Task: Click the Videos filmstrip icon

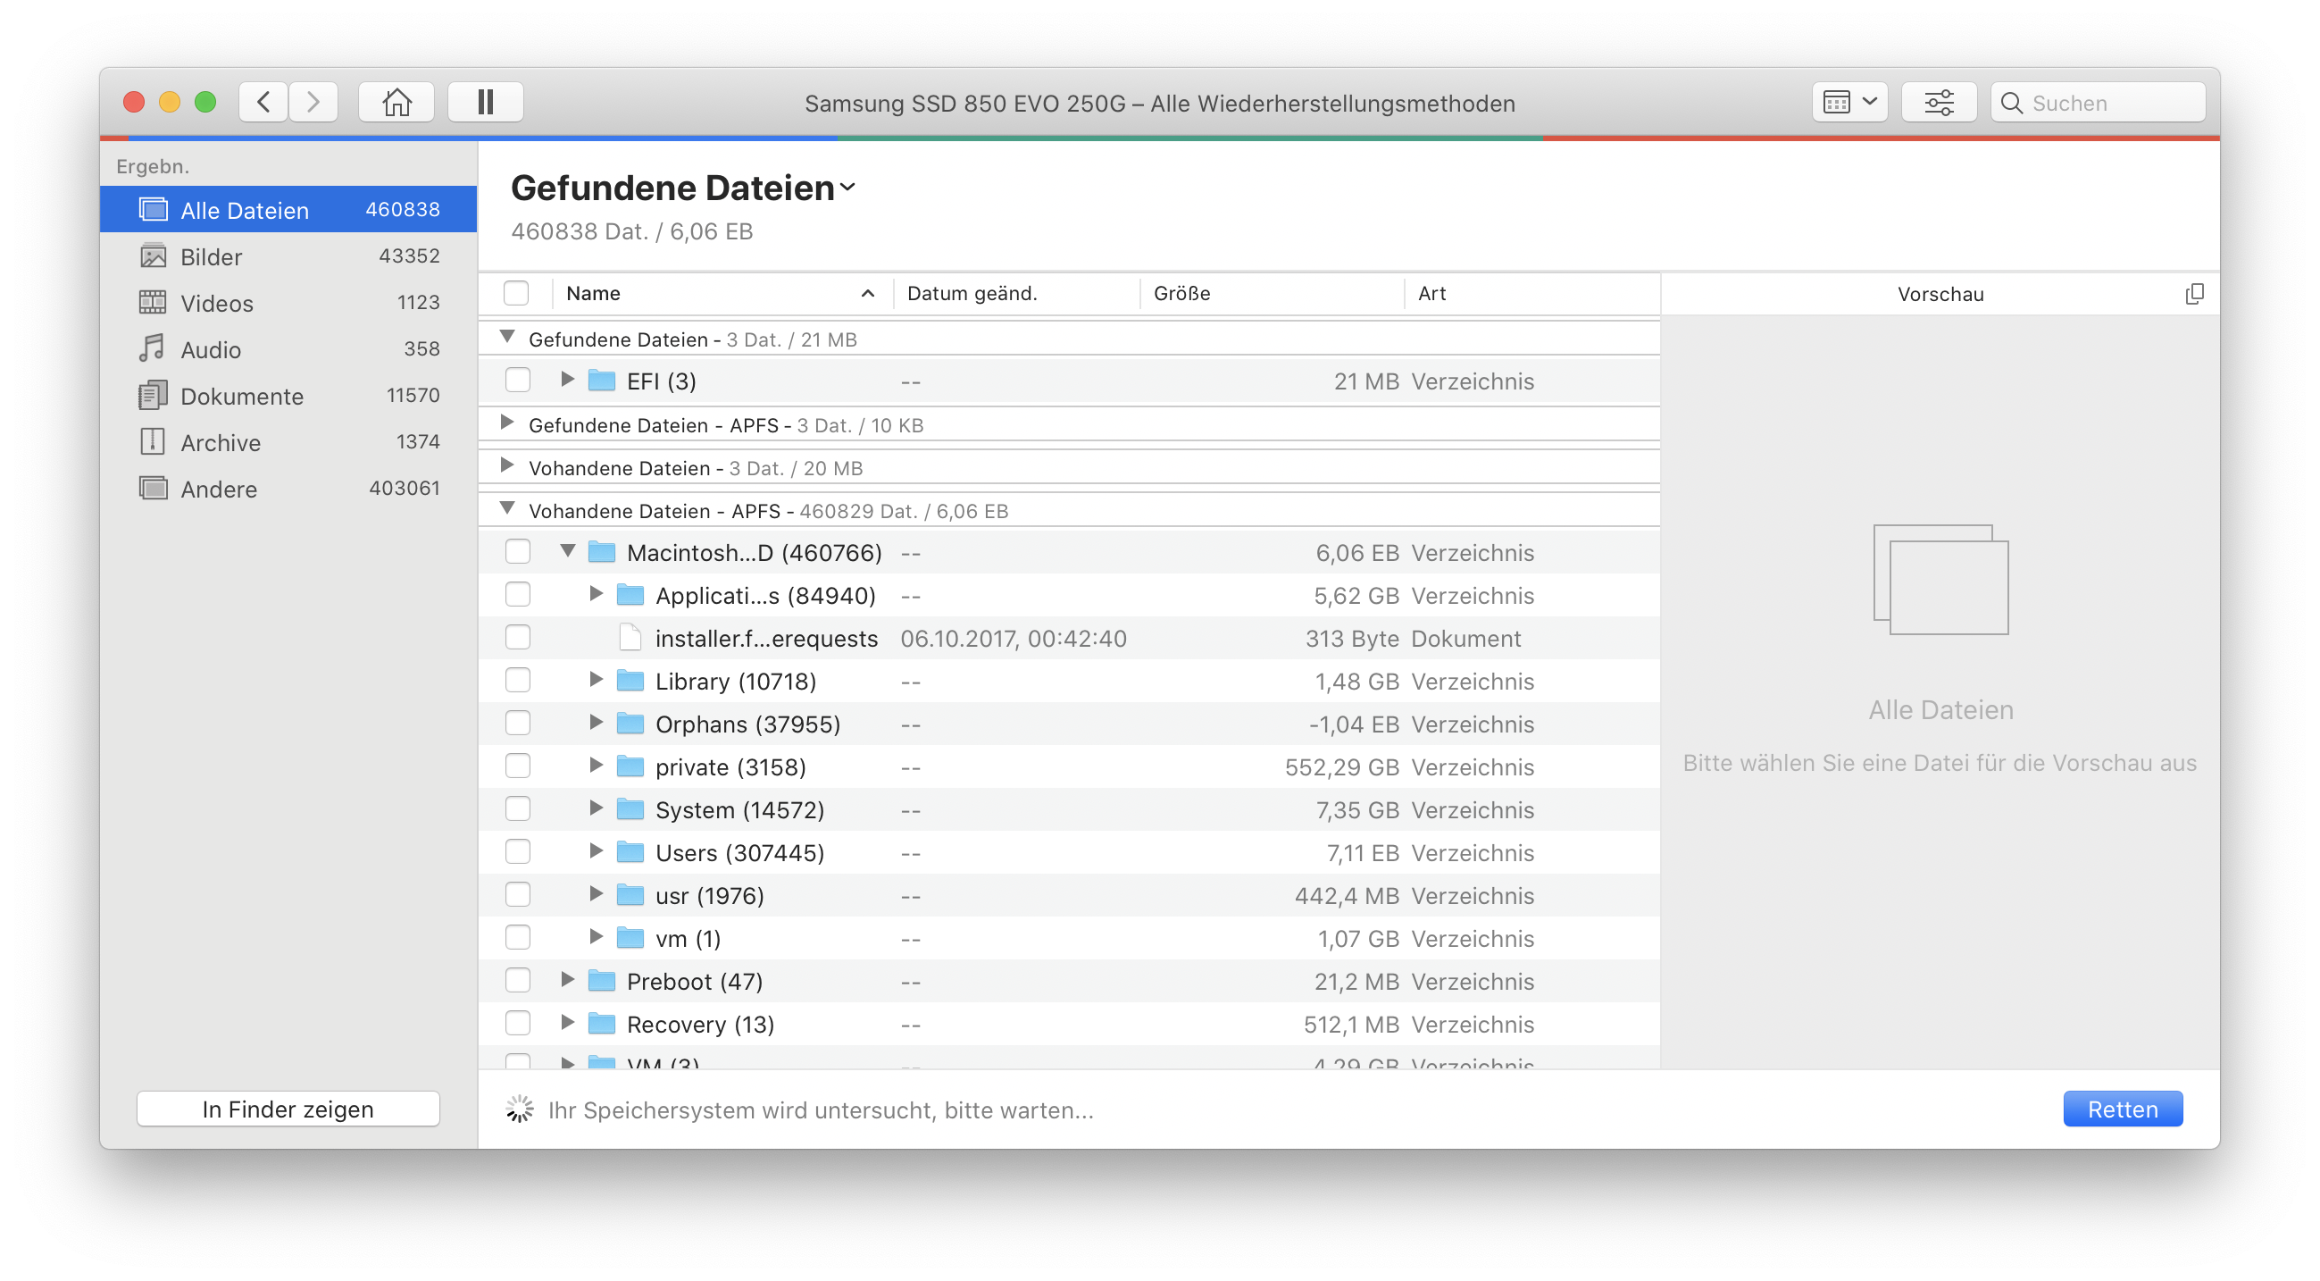Action: pyautogui.click(x=153, y=302)
